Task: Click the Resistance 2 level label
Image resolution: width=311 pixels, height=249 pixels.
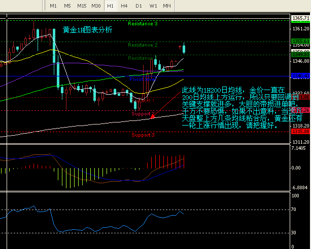Action: click(x=143, y=45)
